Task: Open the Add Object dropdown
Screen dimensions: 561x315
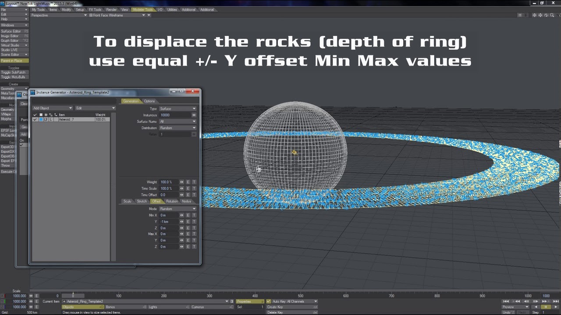Action: pyautogui.click(x=53, y=108)
